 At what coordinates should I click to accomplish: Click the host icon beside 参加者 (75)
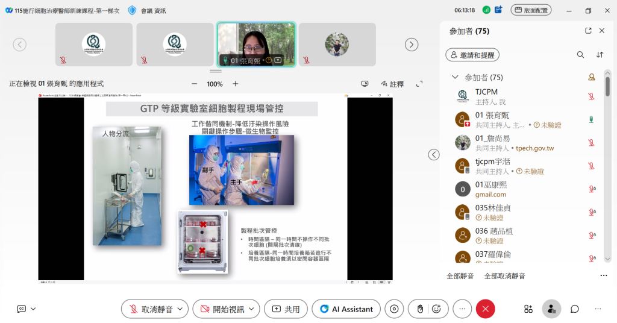tap(592, 77)
